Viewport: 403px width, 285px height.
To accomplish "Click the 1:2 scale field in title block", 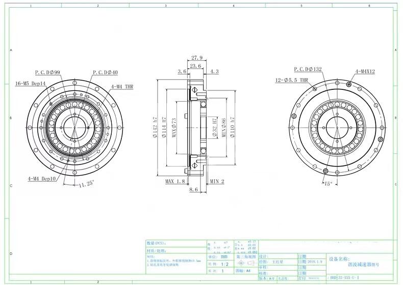I will (224, 265).
